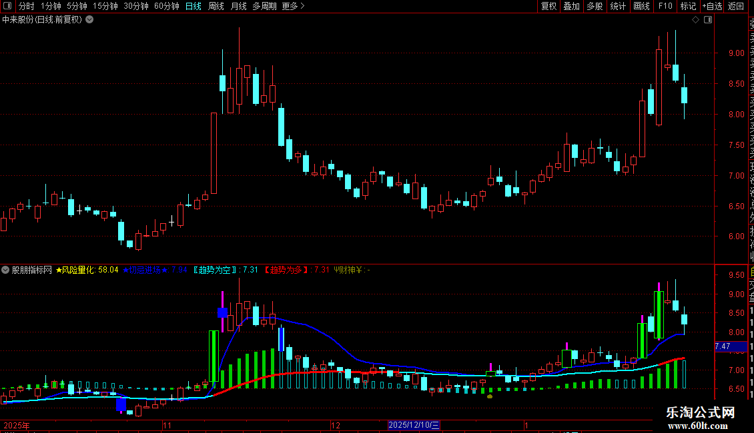Screen dimensions: 754x433
Task: Click the diamond icon in main chart
Action: [695, 20]
